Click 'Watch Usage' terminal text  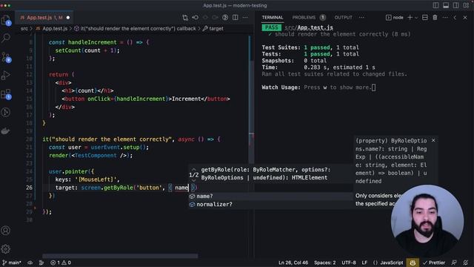click(x=281, y=88)
